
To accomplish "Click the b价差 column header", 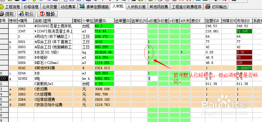I will (x=164, y=21).
